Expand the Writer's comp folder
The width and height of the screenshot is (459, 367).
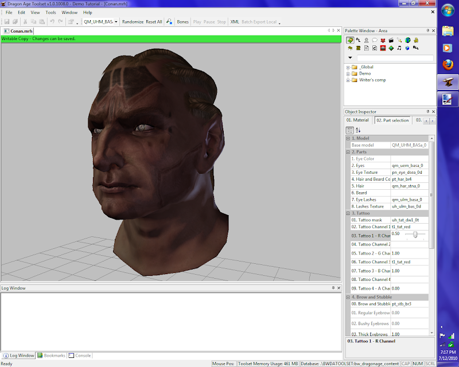point(348,80)
